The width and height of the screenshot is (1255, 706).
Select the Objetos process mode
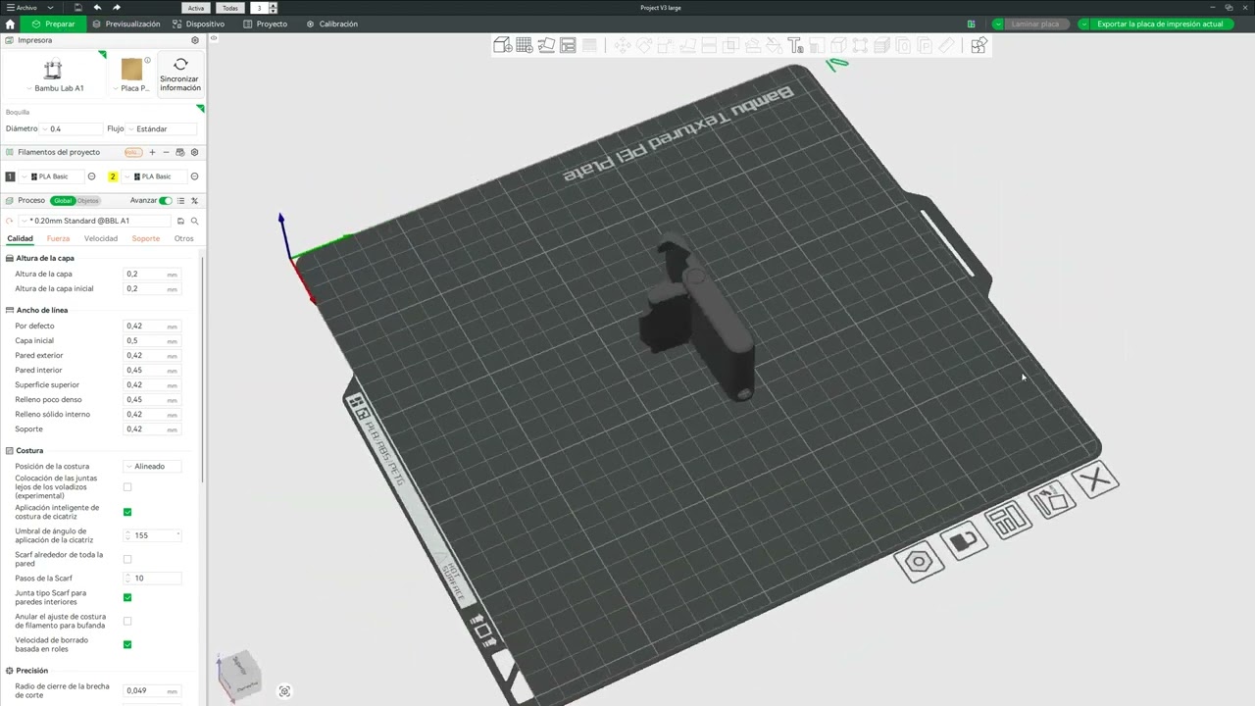tap(88, 200)
